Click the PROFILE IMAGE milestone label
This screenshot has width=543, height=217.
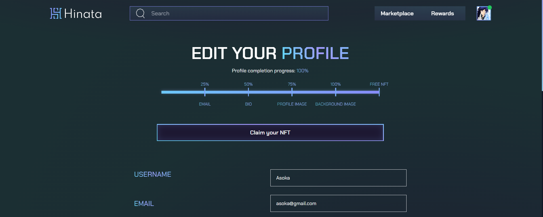[x=292, y=104]
